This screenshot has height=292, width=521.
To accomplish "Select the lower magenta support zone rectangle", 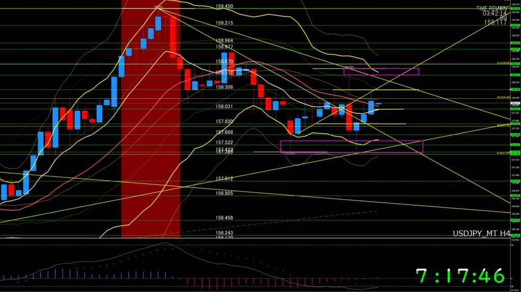I will [351, 146].
